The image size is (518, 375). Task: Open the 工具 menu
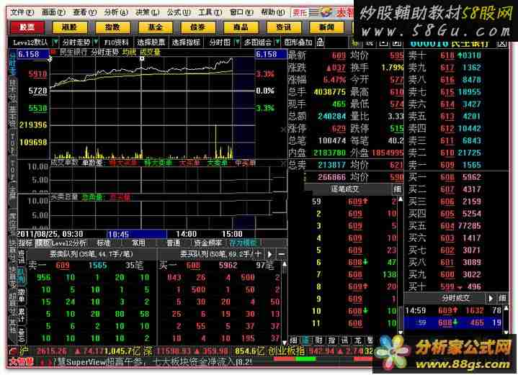(x=210, y=12)
